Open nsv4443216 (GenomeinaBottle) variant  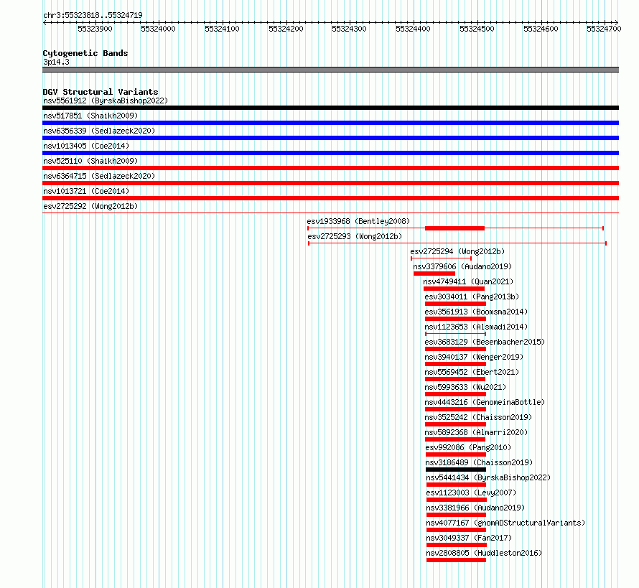pyautogui.click(x=485, y=402)
